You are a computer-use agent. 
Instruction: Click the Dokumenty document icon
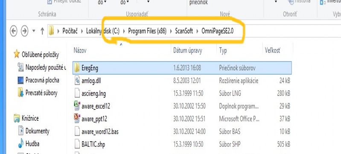pyautogui.click(x=20, y=131)
